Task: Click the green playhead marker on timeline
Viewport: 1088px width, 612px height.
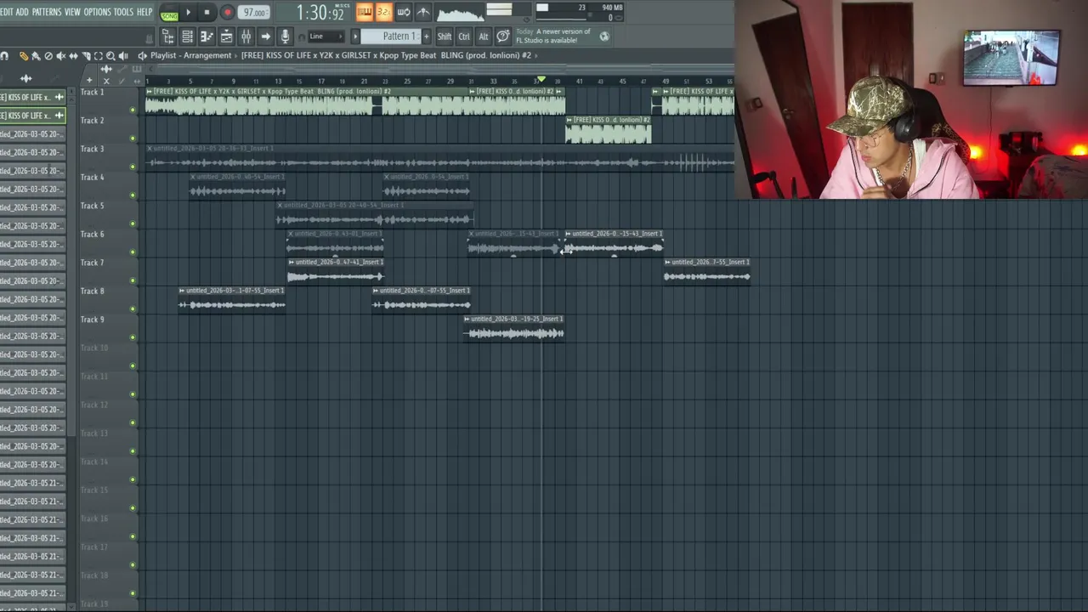Action: [x=541, y=80]
